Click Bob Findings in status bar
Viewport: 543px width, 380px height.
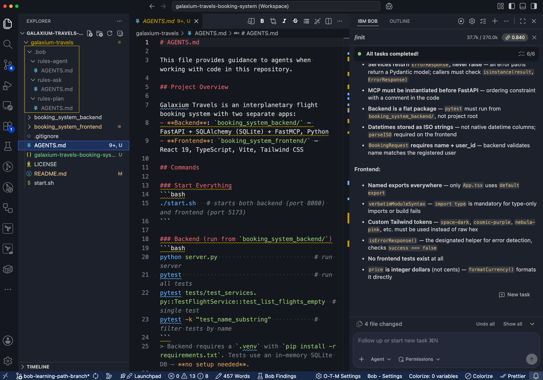[277, 376]
